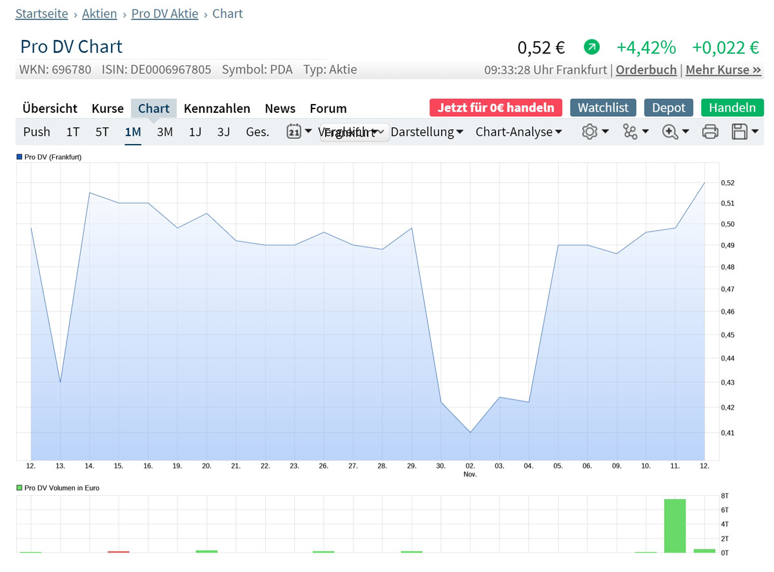Open the Orderbuch link
This screenshot has width=774, height=572.
(646, 70)
